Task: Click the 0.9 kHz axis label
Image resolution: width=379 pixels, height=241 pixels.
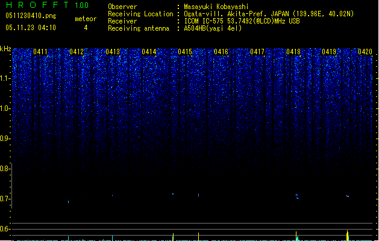Action: (5, 139)
